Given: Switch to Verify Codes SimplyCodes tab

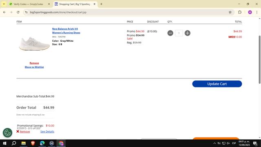Looking at the screenshot, I should (28, 4).
